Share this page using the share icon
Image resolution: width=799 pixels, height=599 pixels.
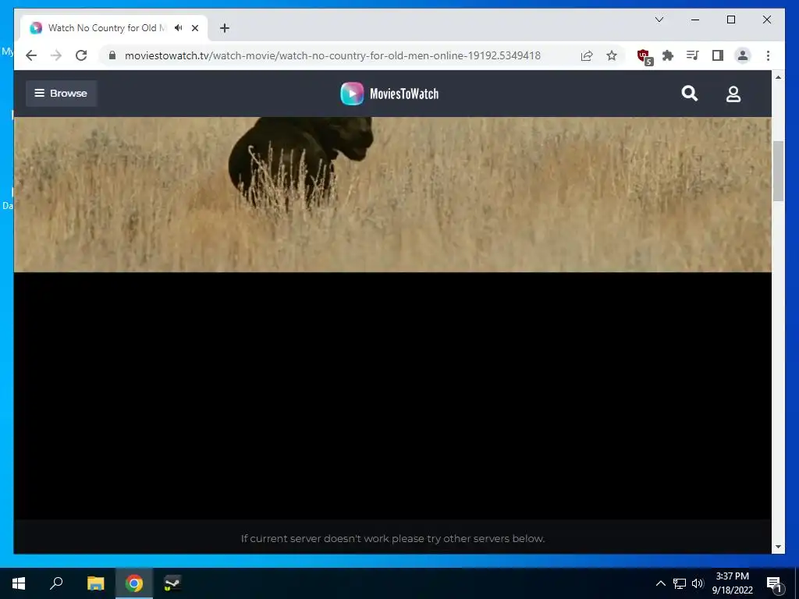pyautogui.click(x=587, y=55)
